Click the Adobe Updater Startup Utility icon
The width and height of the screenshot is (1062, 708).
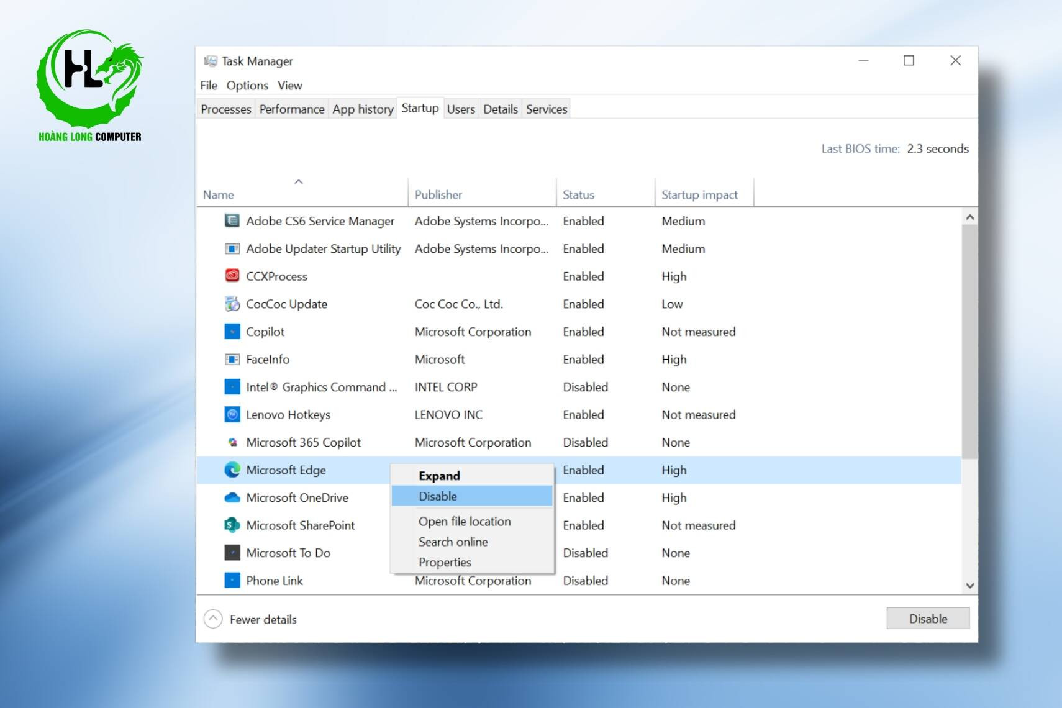(x=232, y=249)
